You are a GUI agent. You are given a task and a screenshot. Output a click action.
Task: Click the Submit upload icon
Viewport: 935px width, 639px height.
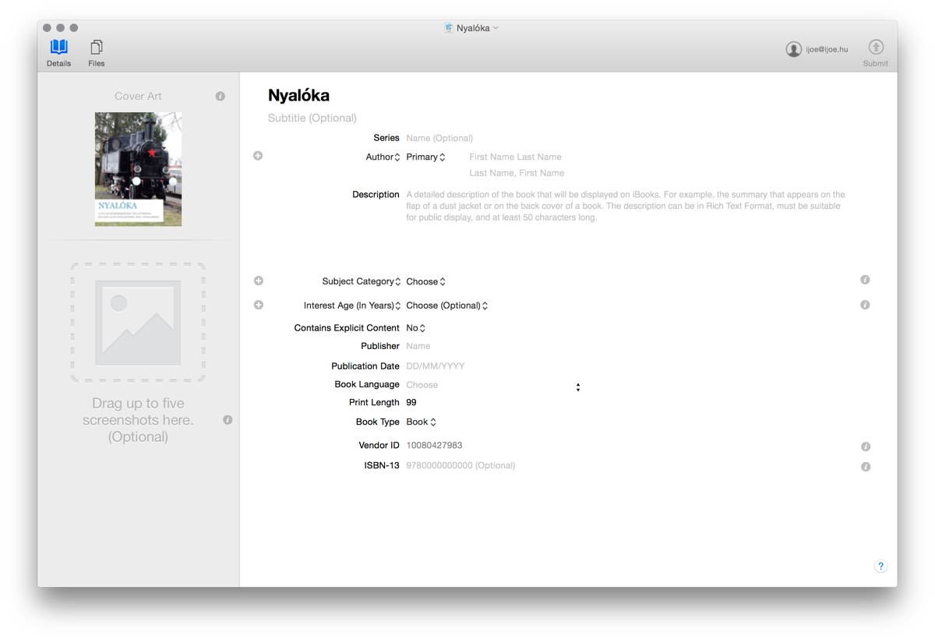coord(876,48)
